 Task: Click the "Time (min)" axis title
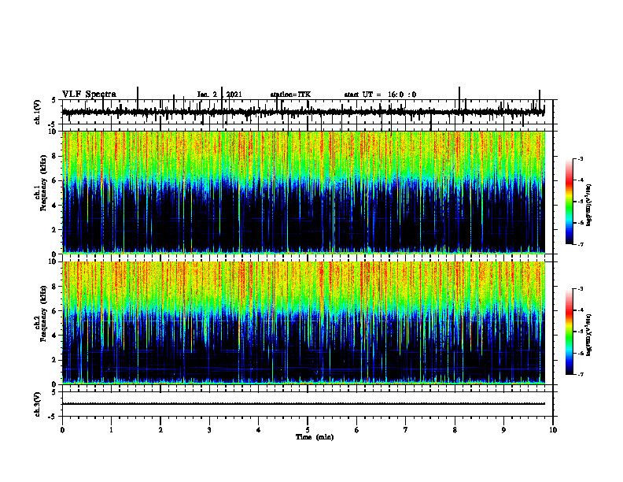315,437
